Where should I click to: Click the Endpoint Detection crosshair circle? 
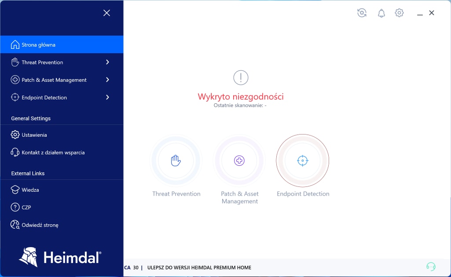point(303,160)
